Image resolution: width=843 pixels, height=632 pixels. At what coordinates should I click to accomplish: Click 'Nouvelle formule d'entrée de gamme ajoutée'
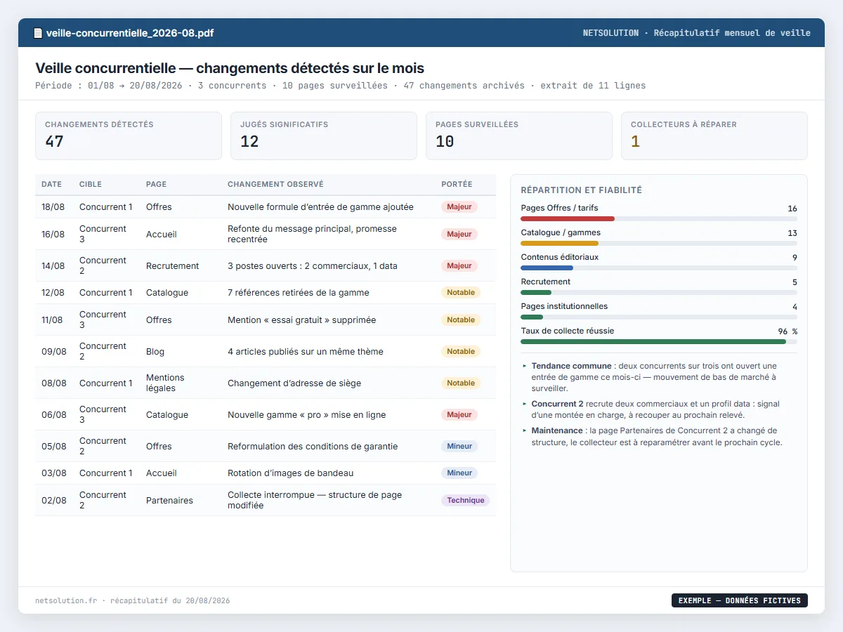coord(320,207)
